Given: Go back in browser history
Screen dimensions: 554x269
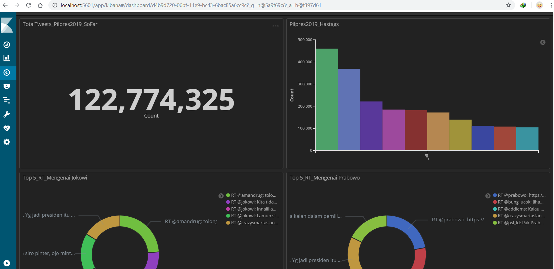Looking at the screenshot, I should (5, 5).
